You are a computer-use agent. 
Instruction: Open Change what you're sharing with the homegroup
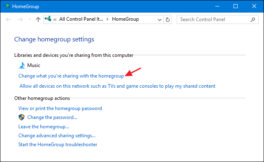pyautogui.click(x=71, y=76)
